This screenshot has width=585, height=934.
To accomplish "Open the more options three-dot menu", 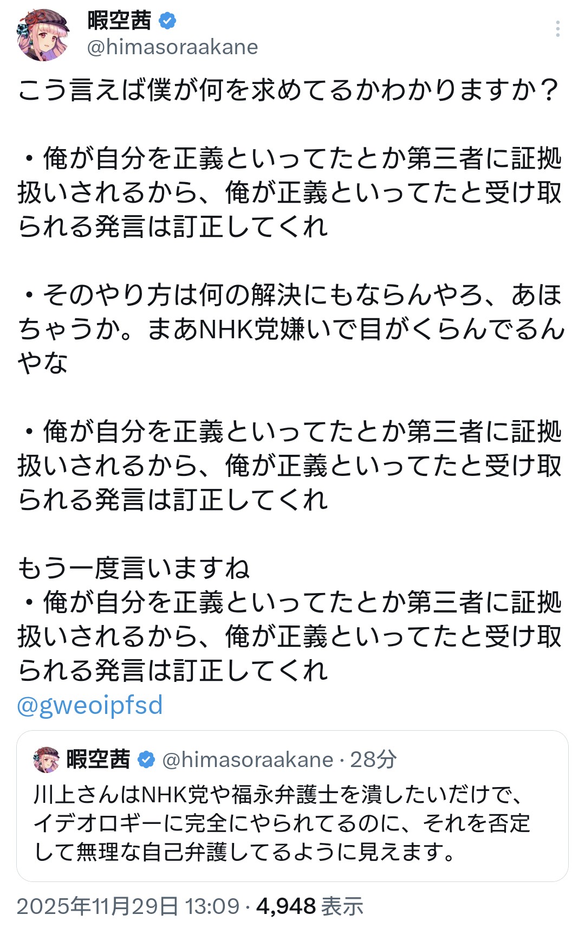I will [557, 29].
